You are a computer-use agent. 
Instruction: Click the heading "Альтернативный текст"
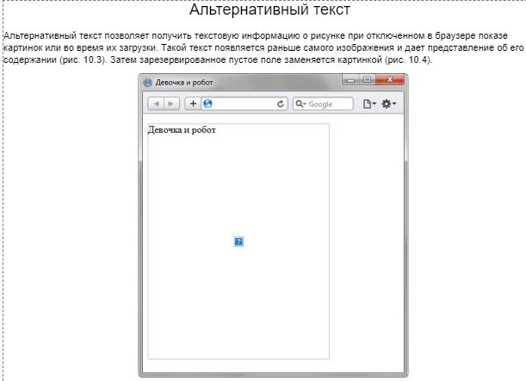click(x=269, y=9)
